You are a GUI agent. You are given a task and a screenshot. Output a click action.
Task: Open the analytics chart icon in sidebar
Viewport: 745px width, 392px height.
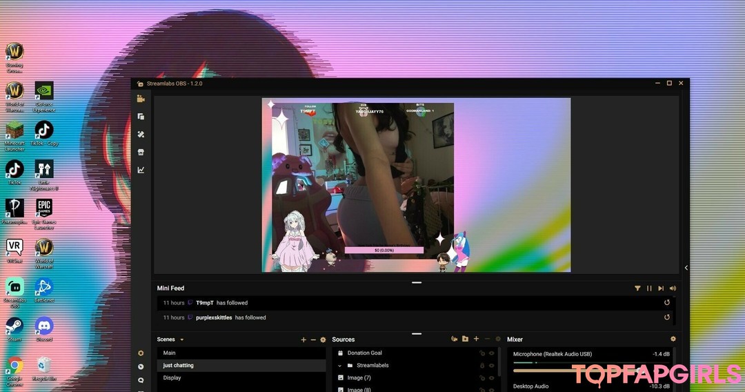click(141, 170)
